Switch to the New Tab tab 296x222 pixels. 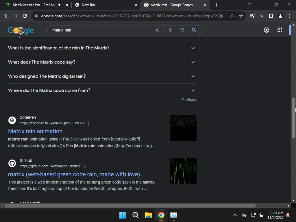point(88,5)
